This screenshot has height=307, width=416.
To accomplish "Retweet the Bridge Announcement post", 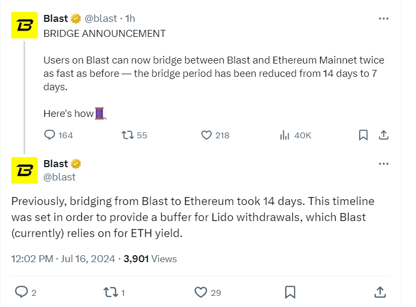I will (134, 135).
